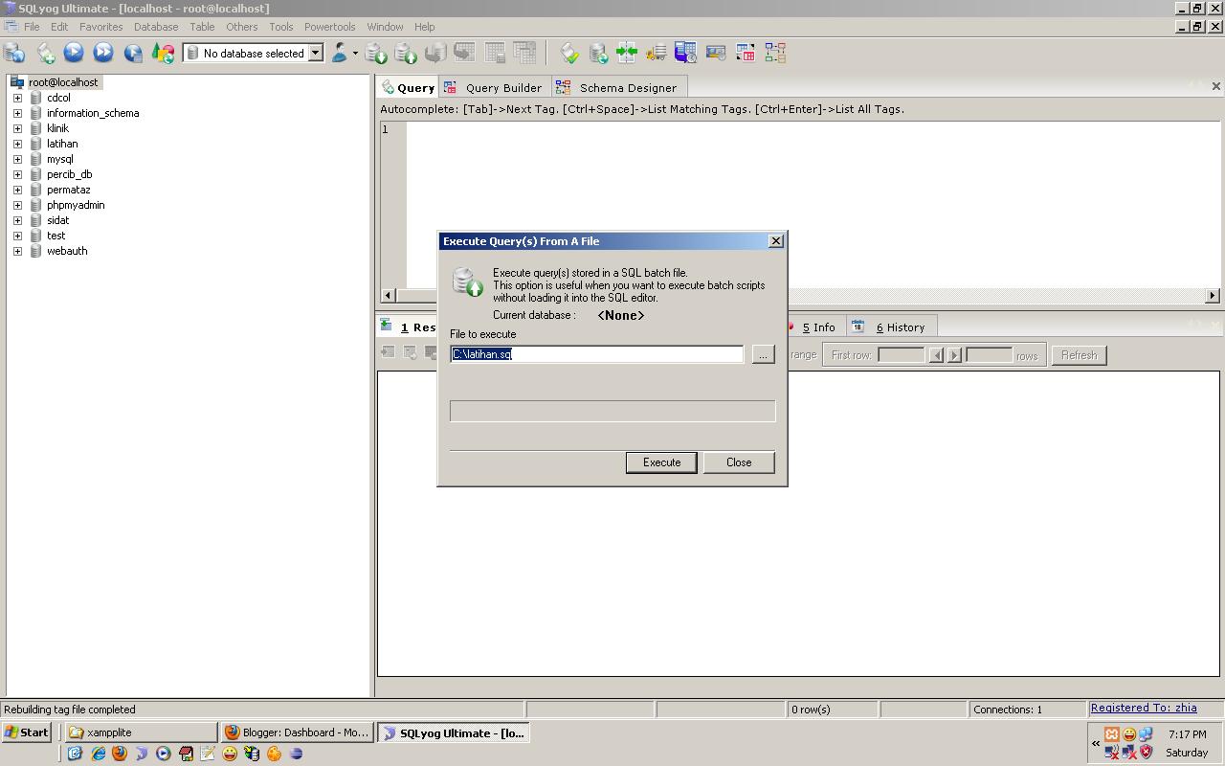Click the Execute all queries icon

[103, 54]
